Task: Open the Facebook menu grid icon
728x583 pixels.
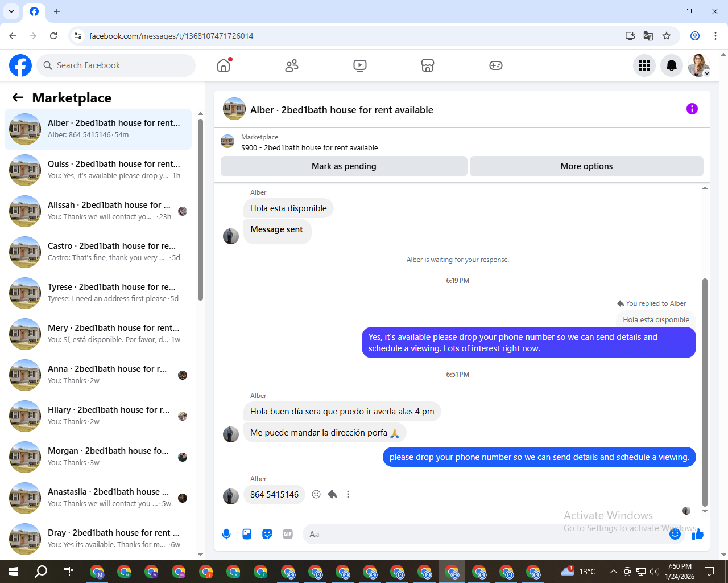Action: click(x=644, y=65)
